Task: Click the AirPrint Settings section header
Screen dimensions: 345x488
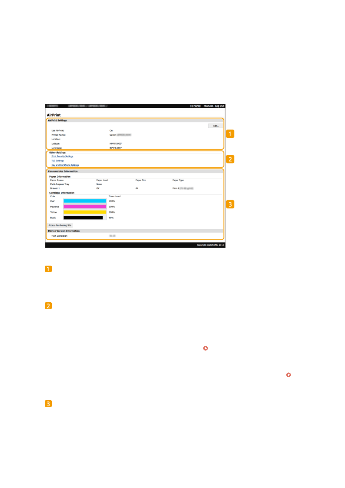Action: [x=135, y=120]
